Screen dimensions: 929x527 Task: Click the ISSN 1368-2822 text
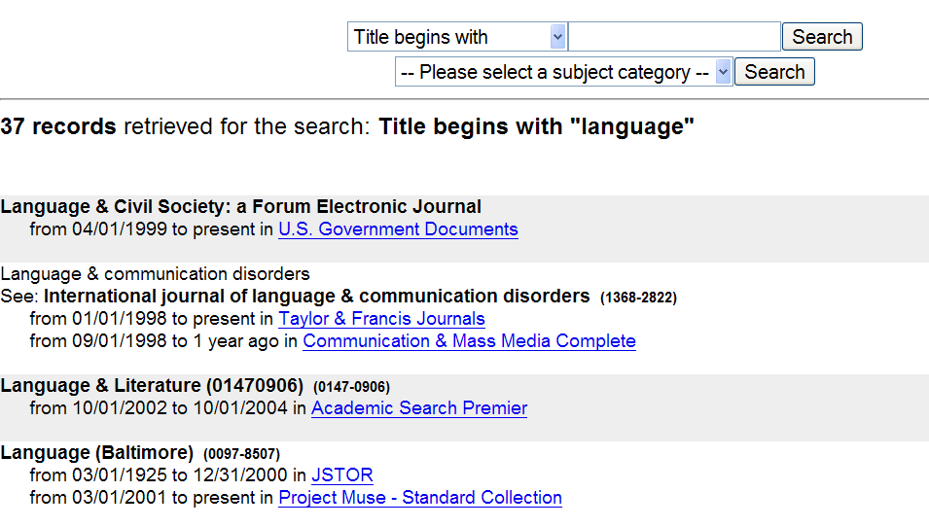pos(638,298)
